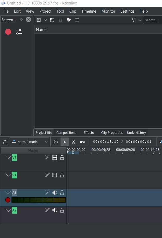Lock the A2 track
Viewport: 162px width, 238px height.
coord(62,210)
